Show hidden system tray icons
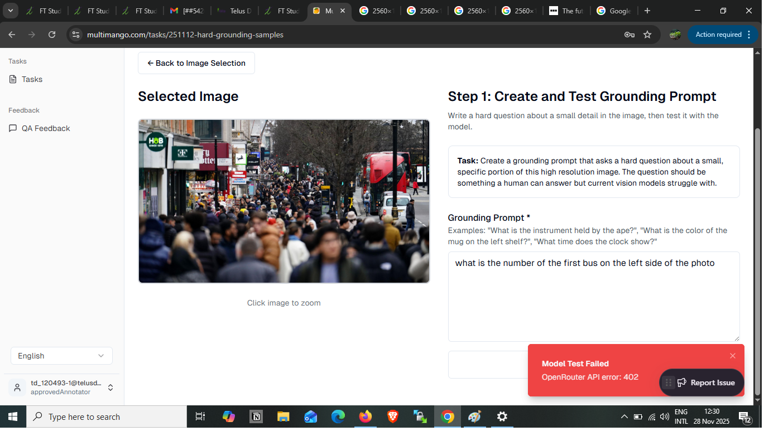 click(624, 417)
